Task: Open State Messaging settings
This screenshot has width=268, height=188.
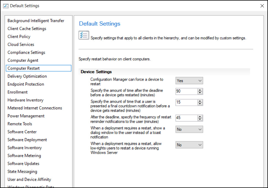Action: coord(22,172)
